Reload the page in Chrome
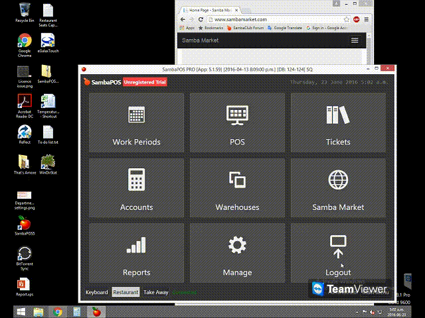The width and height of the screenshot is (425, 318). click(201, 19)
